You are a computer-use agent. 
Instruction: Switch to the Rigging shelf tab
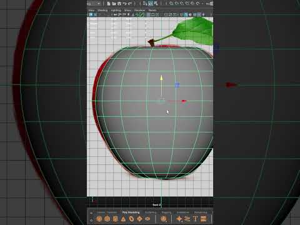click(166, 212)
